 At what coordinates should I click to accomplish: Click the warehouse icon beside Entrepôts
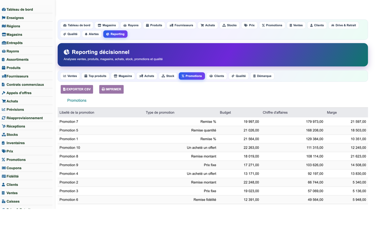tap(4, 43)
